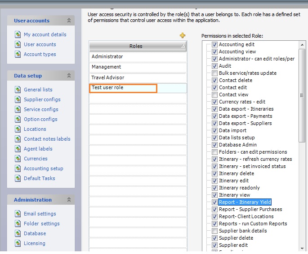The width and height of the screenshot is (308, 254).
Task: Open the Supplier configs link
Action: [x=42, y=99]
